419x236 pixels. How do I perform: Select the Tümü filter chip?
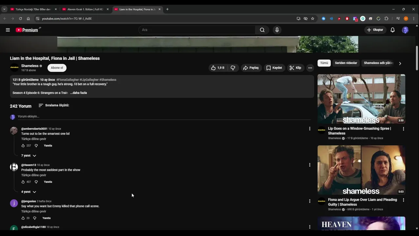click(x=324, y=63)
